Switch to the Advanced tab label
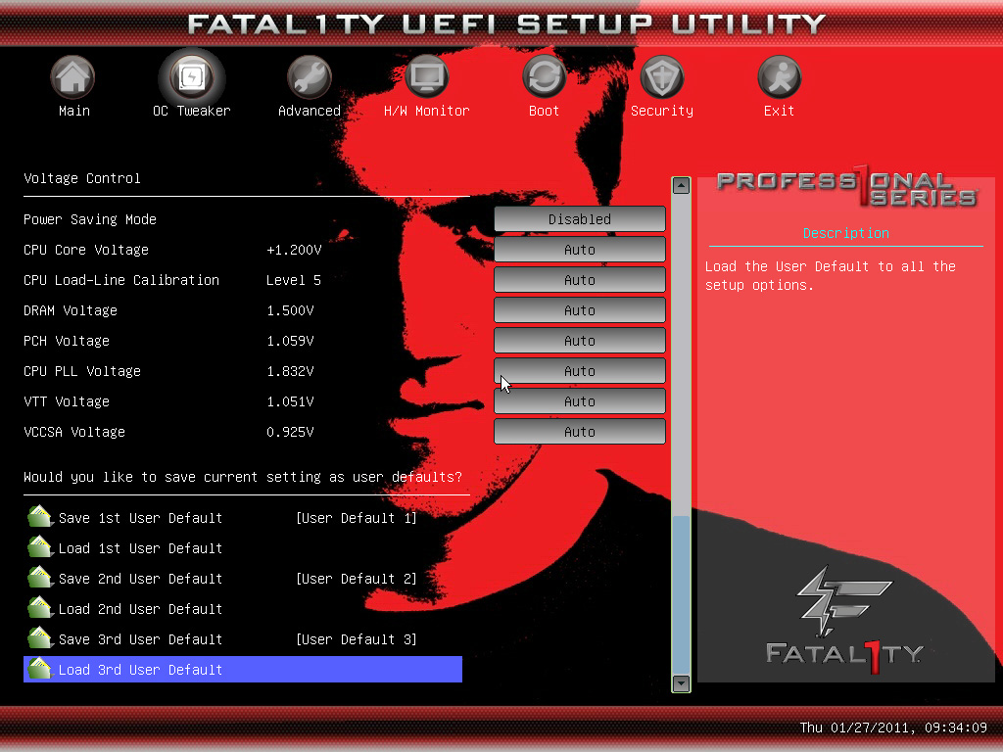 pos(309,111)
